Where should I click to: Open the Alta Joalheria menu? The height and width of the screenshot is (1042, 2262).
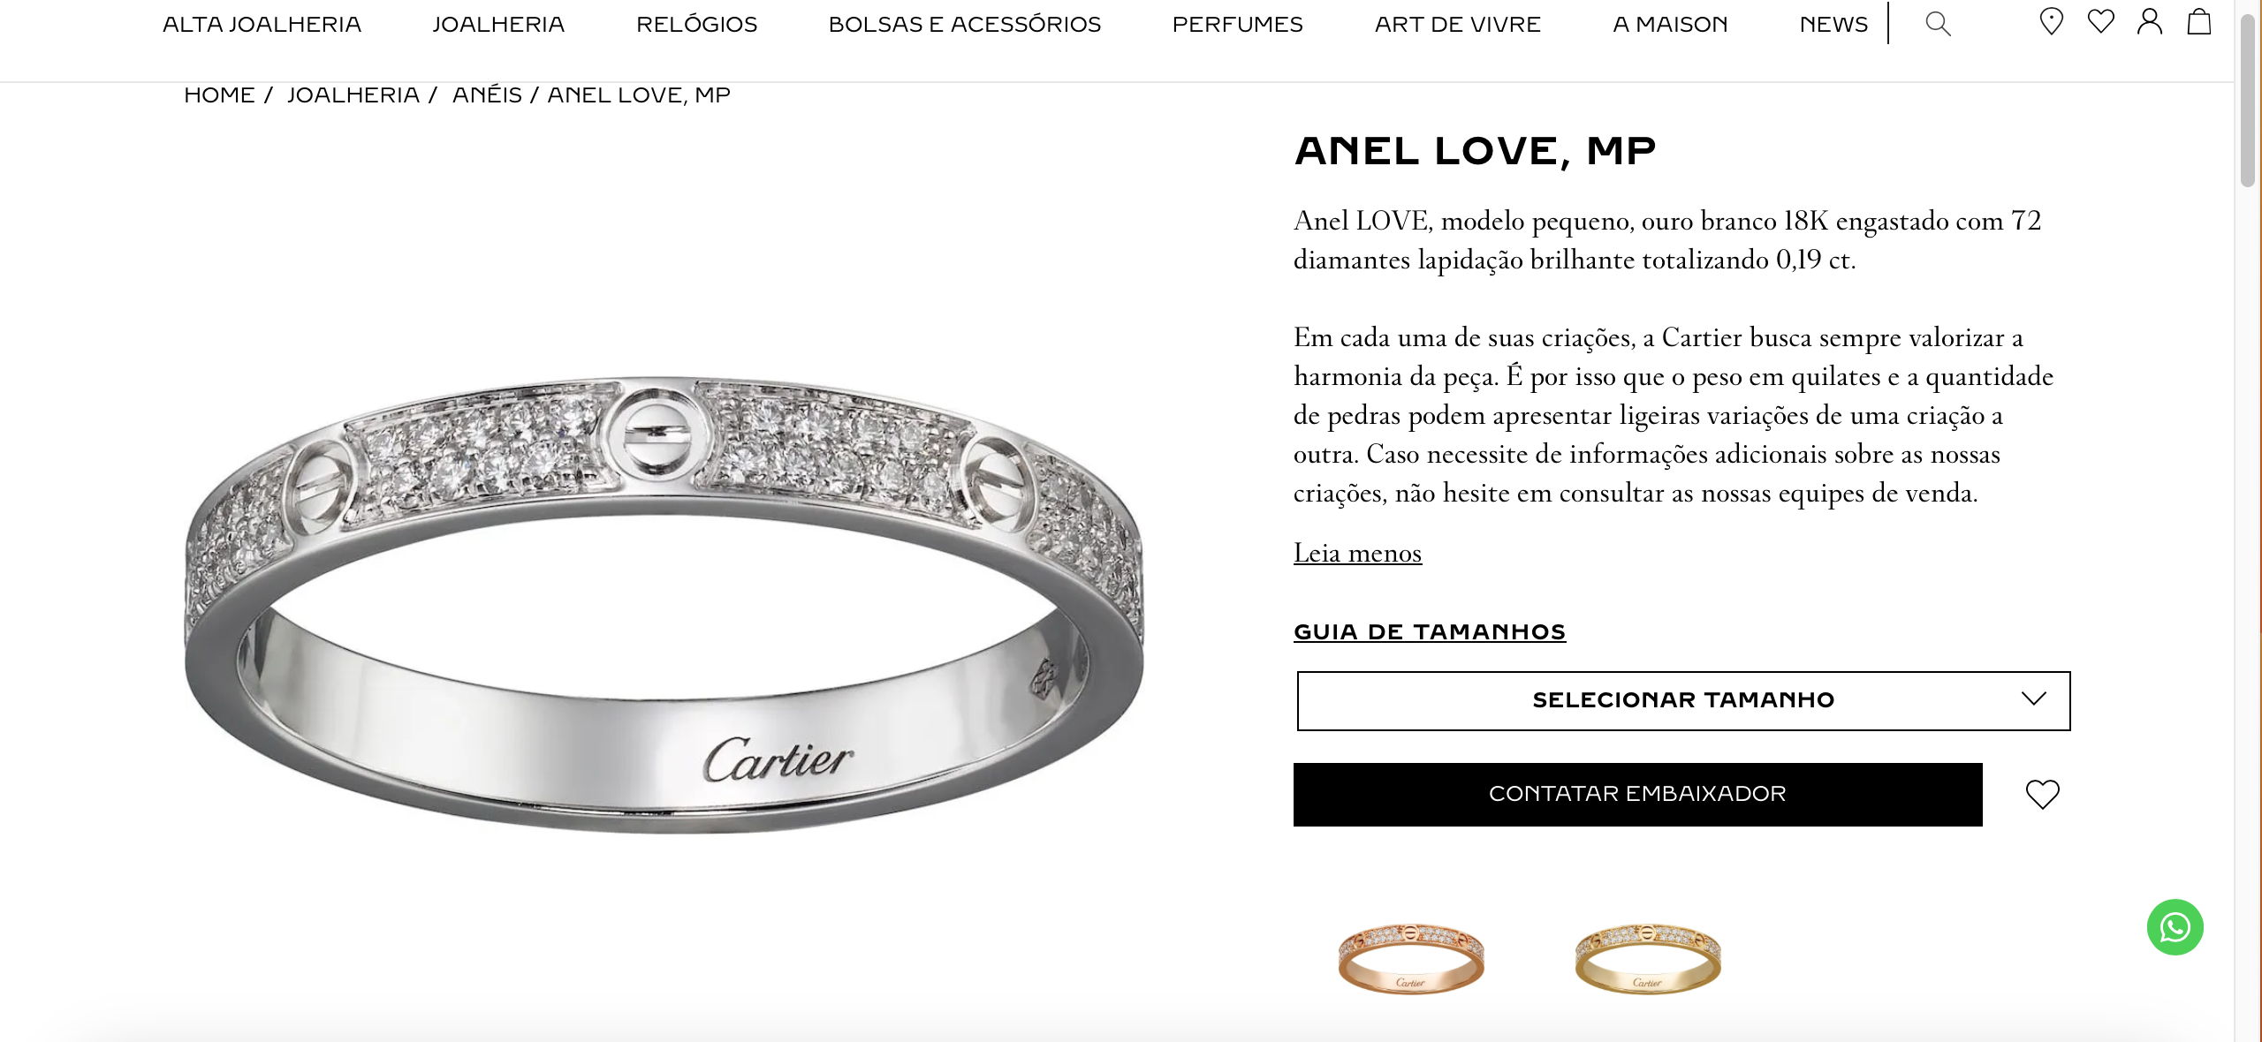click(x=262, y=24)
